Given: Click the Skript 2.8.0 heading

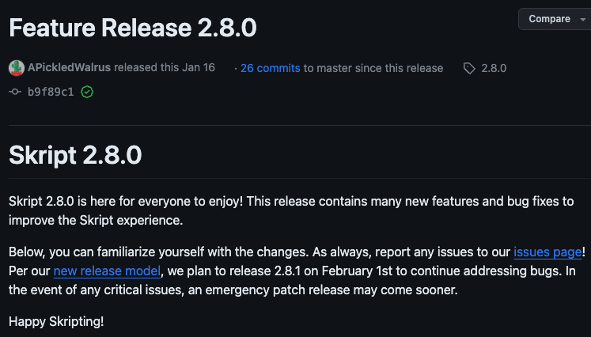Looking at the screenshot, I should tap(75, 155).
